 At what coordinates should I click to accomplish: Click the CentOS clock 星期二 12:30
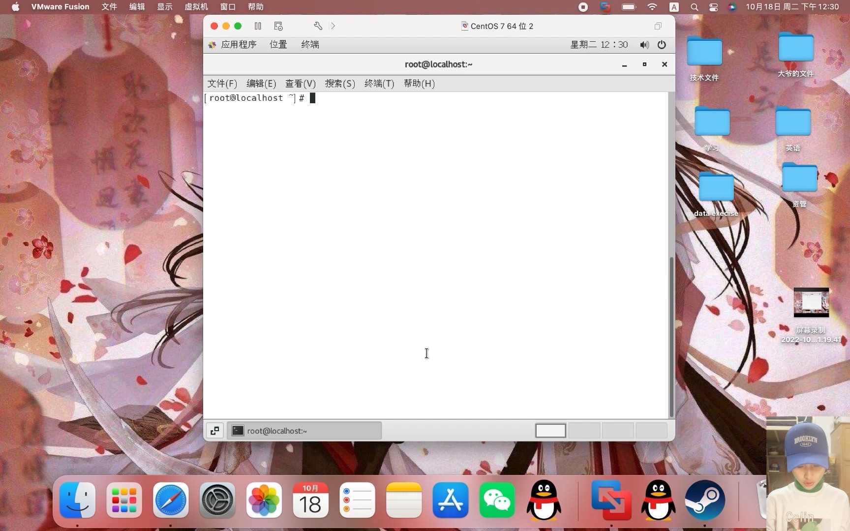[x=599, y=45]
